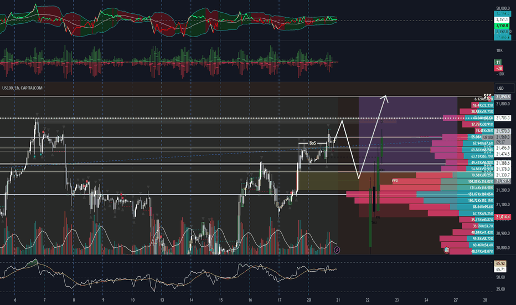This screenshot has width=516, height=305.
Task: Open the USD currency selector
Action: pyautogui.click(x=504, y=88)
